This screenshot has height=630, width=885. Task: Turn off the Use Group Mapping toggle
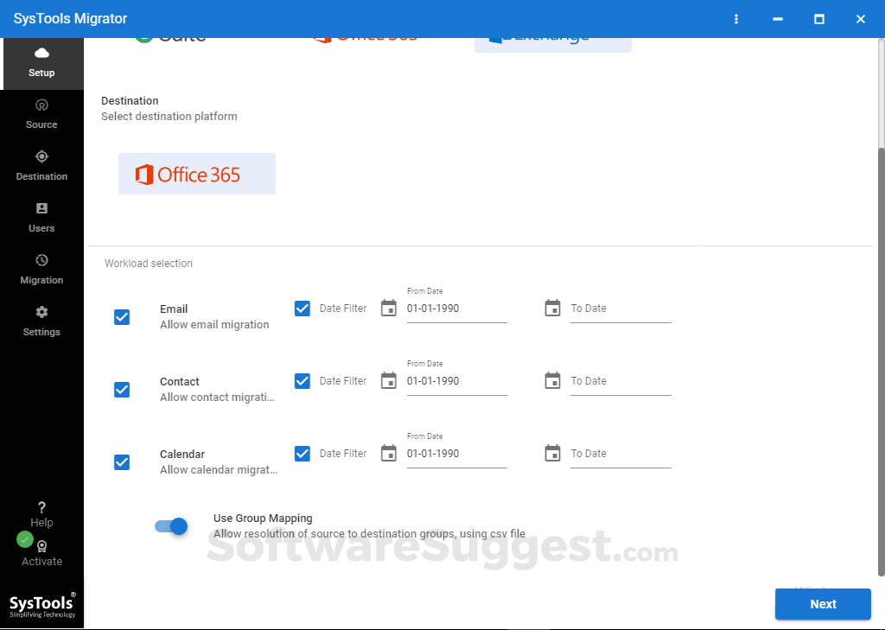point(170,526)
